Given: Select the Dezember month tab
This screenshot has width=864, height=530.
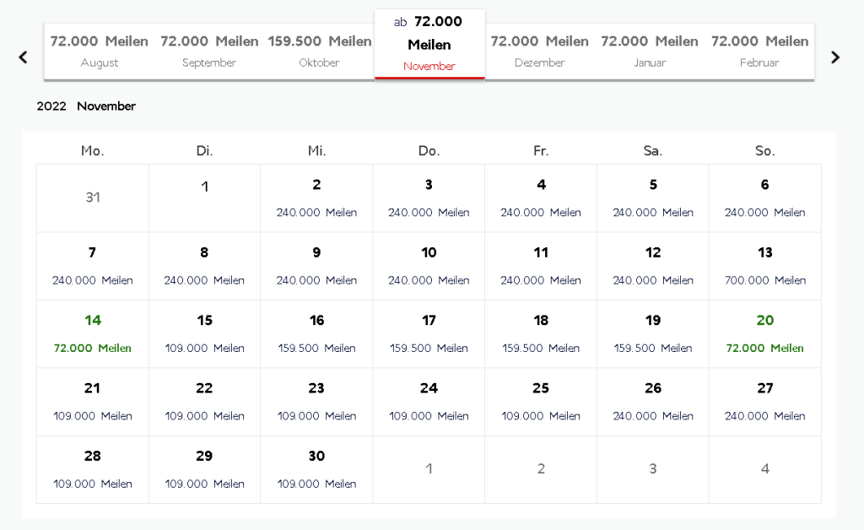Looking at the screenshot, I should click(x=540, y=51).
